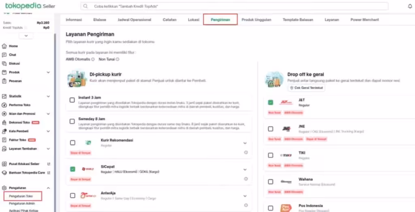Click the search field at top

[234, 6]
